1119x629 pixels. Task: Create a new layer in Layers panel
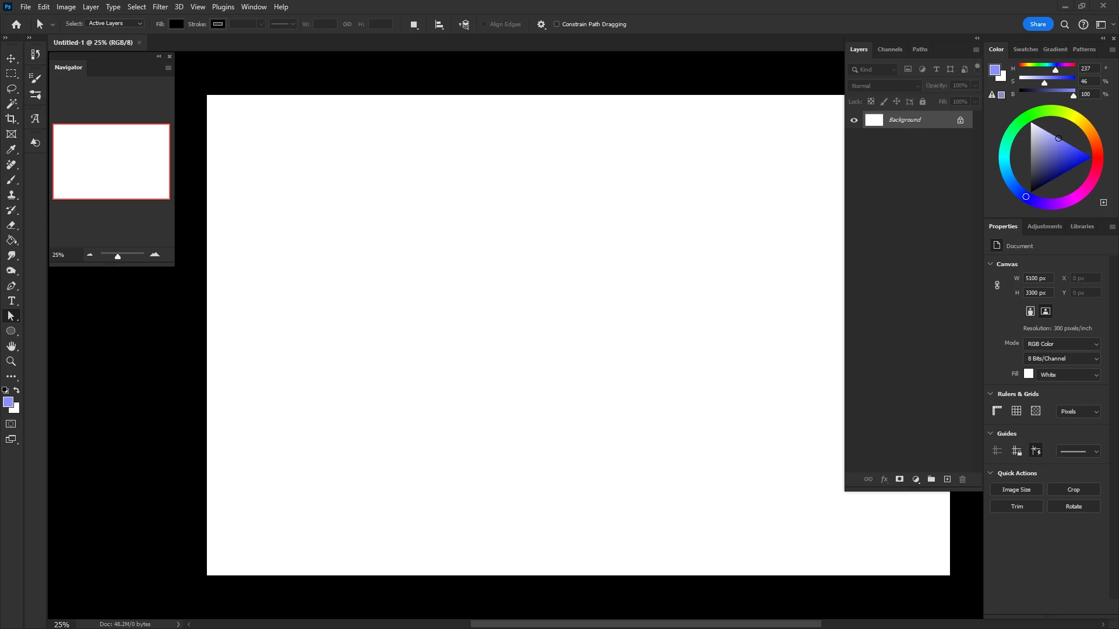(x=947, y=479)
